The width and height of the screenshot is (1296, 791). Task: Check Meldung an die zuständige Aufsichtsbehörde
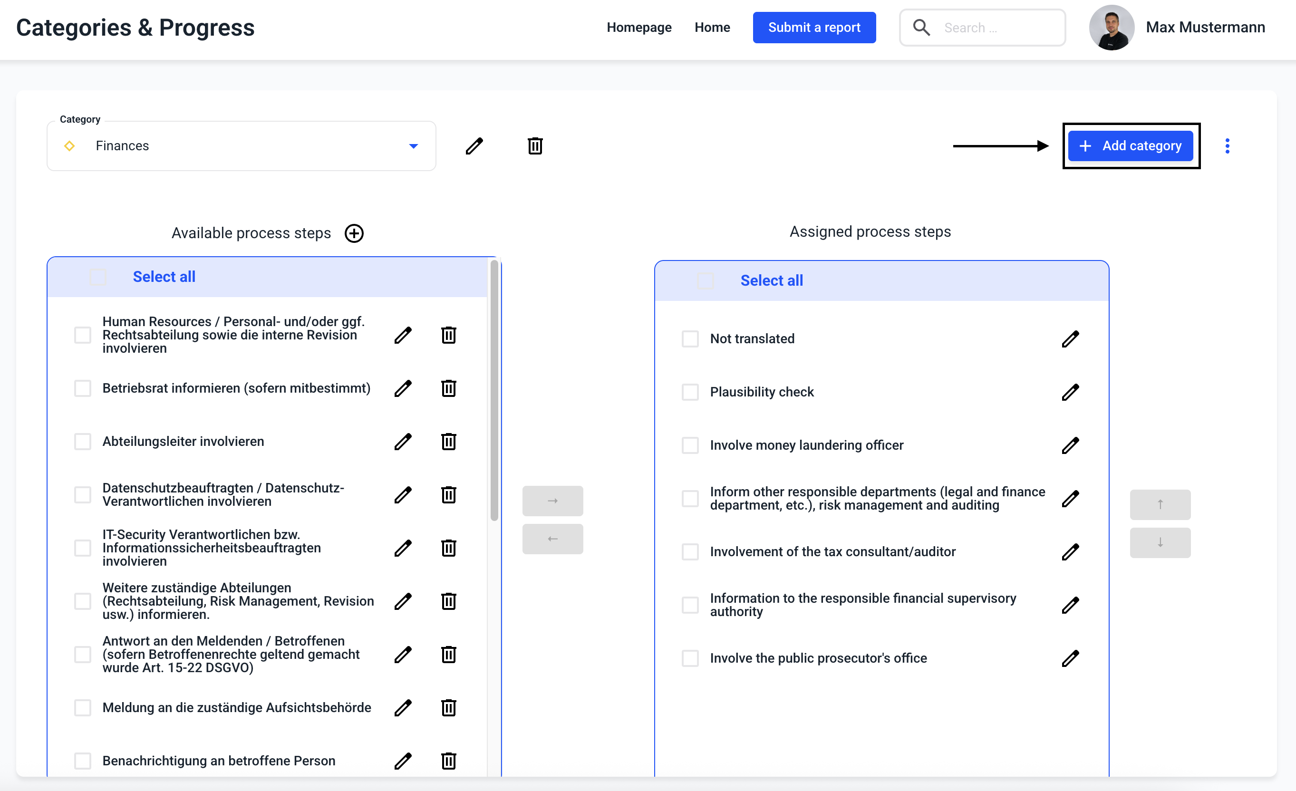(x=83, y=707)
